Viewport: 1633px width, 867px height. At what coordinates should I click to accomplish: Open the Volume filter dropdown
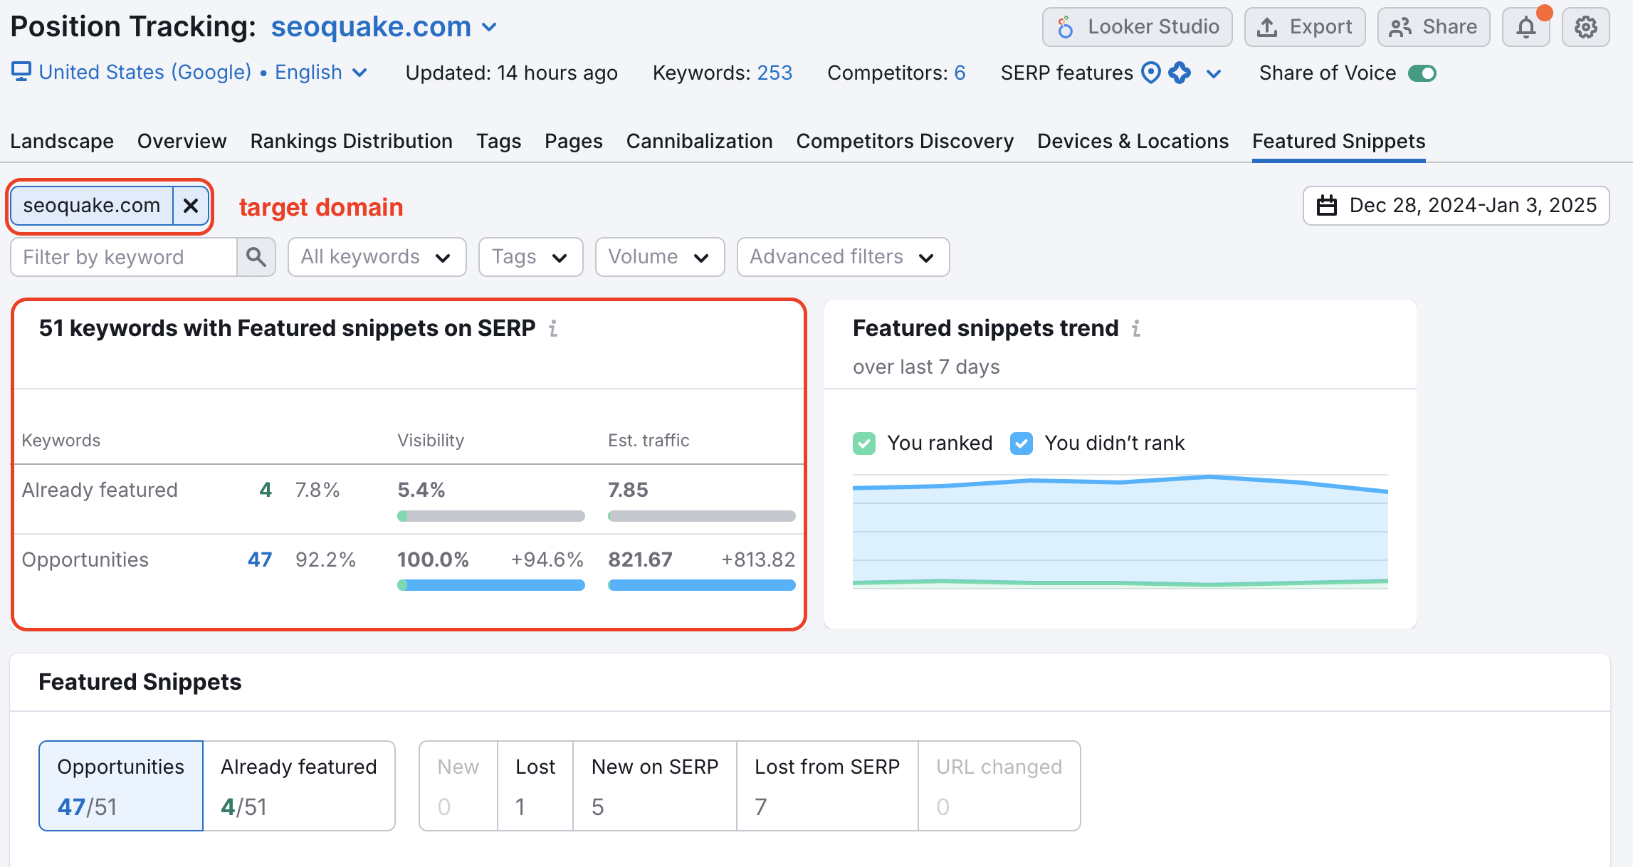click(659, 257)
